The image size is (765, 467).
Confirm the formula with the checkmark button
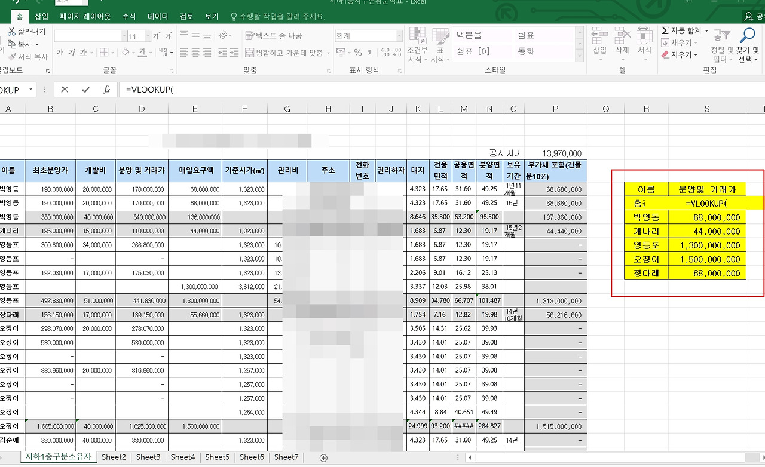tap(85, 90)
